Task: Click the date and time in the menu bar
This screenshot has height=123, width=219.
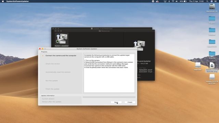Action: [x=196, y=1]
